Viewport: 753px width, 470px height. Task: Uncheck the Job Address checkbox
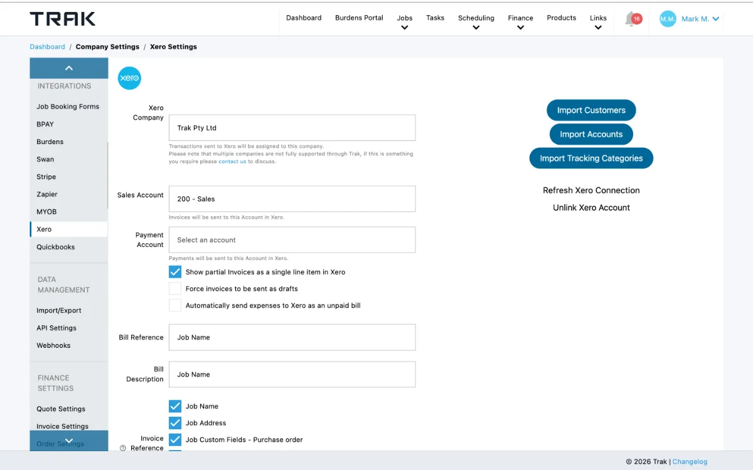coord(175,423)
